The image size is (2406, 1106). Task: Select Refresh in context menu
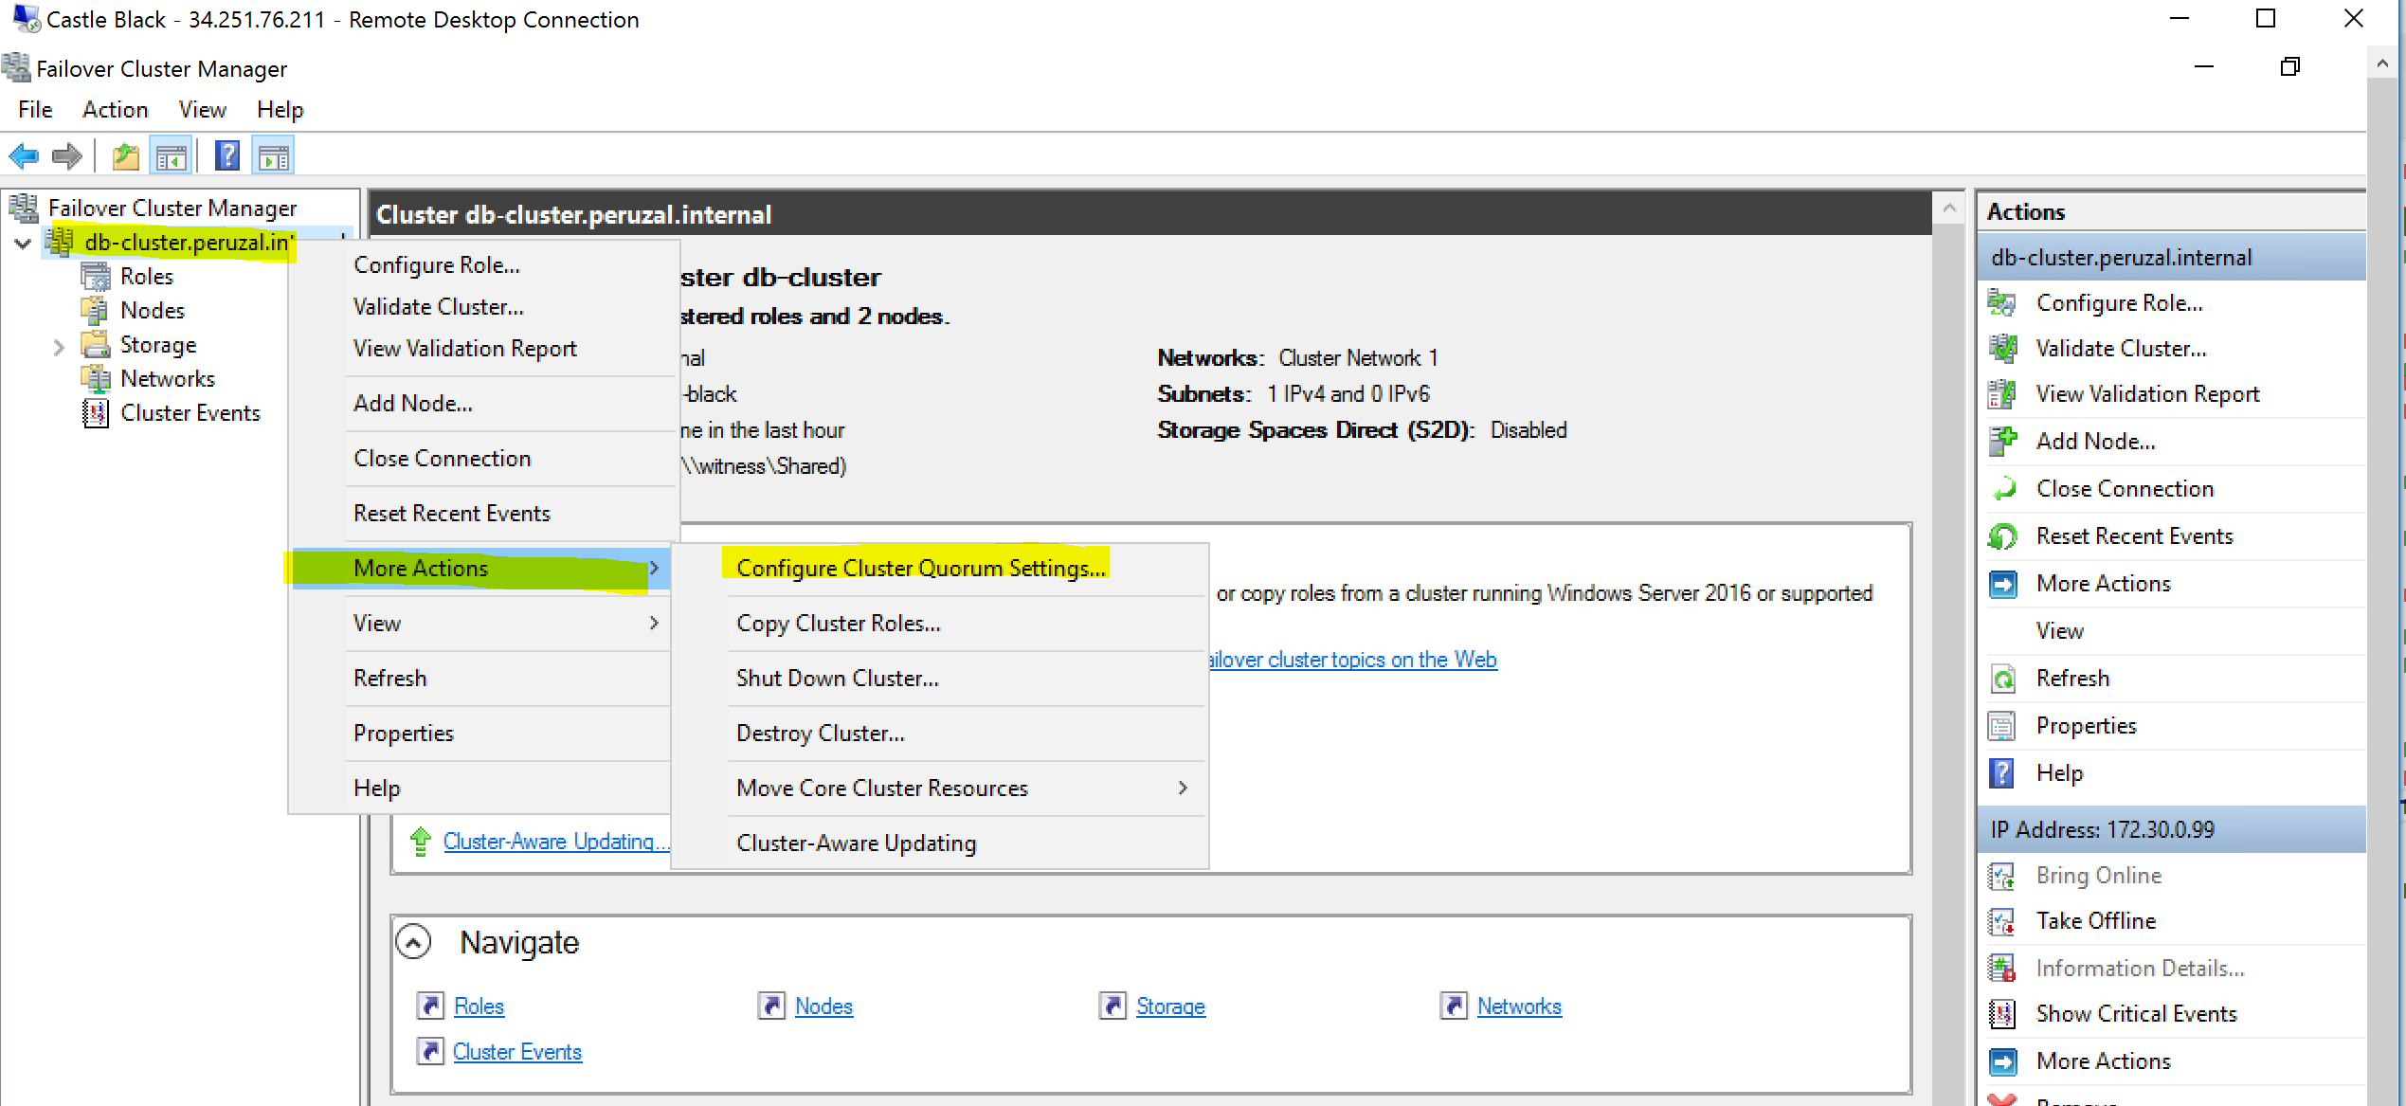pyautogui.click(x=390, y=678)
